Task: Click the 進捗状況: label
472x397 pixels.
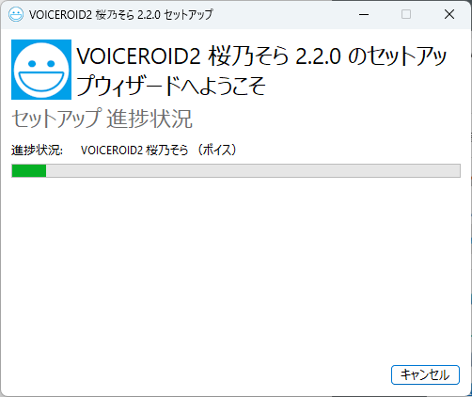Action: (x=37, y=151)
